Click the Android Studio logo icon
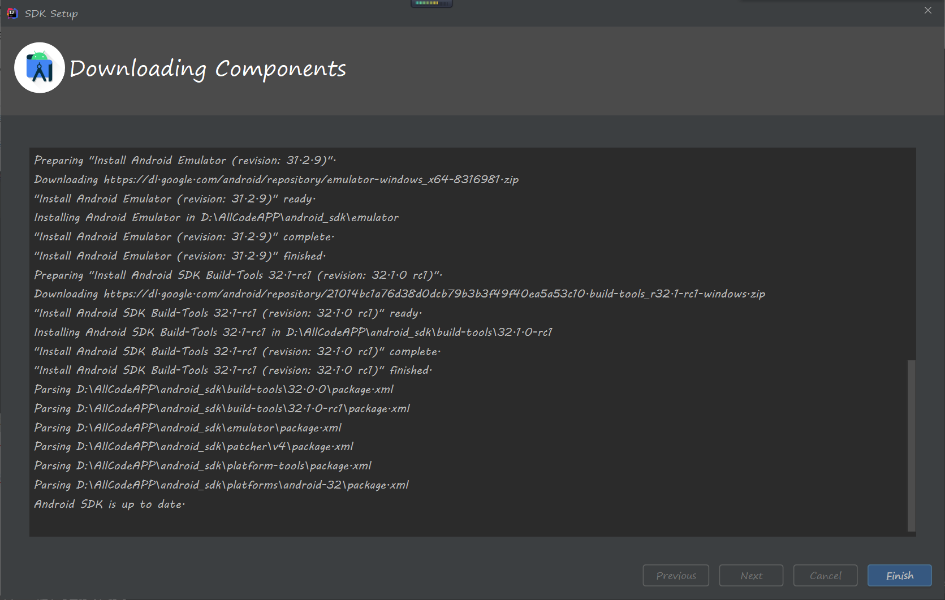Image resolution: width=945 pixels, height=600 pixels. pyautogui.click(x=40, y=68)
